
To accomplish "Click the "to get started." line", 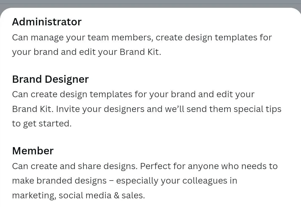I will (x=42, y=123).
